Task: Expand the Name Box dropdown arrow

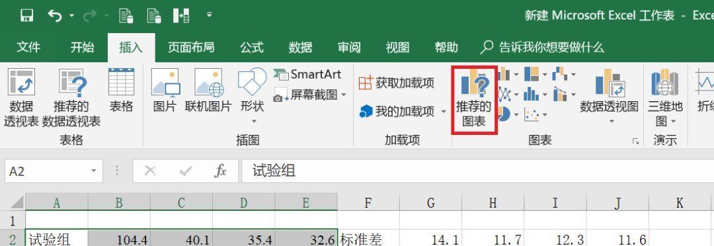Action: tap(94, 171)
